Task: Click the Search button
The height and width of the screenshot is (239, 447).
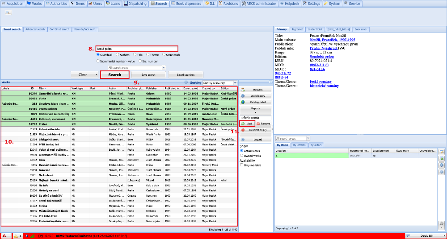Action: pyautogui.click(x=114, y=75)
